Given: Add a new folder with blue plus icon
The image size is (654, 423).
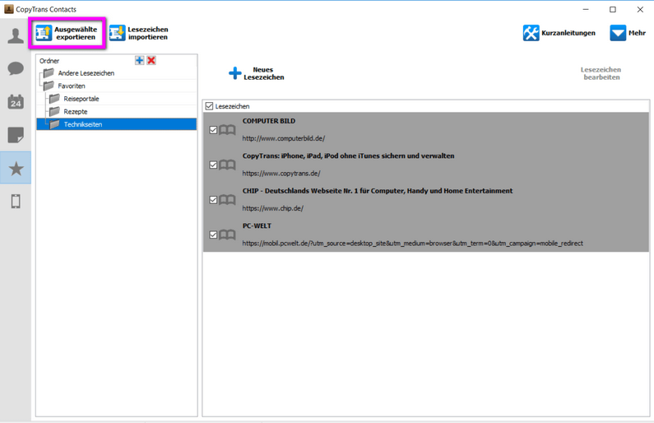Looking at the screenshot, I should click(139, 61).
